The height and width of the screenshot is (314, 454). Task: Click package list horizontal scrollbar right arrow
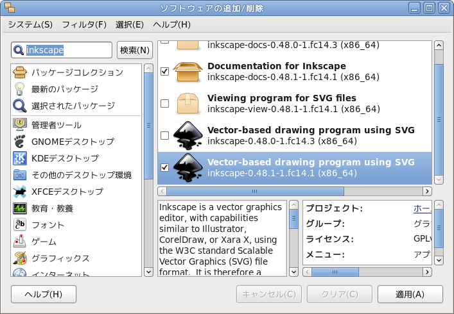[427, 191]
